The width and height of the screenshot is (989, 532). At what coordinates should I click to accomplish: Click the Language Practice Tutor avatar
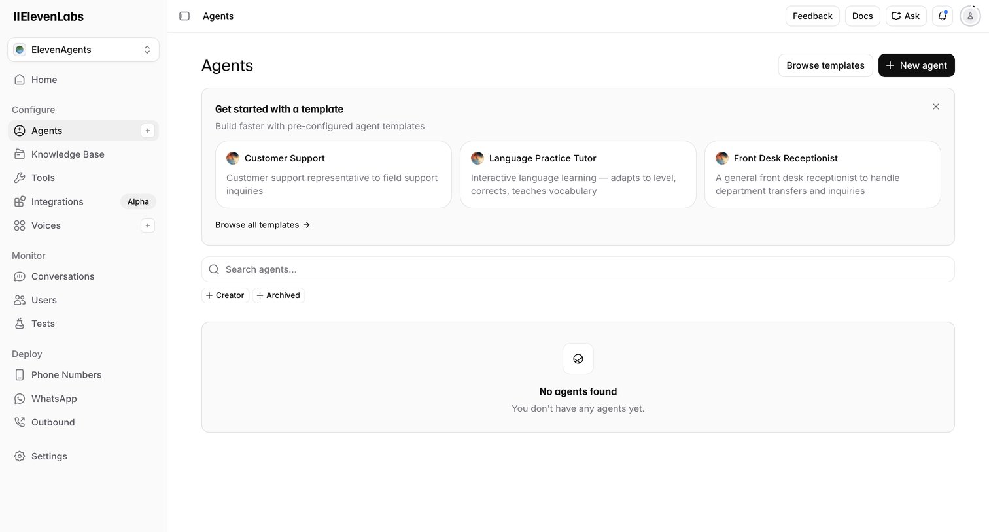[477, 158]
